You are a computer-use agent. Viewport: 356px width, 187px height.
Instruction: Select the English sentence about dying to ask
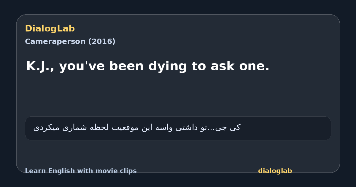[x=148, y=66]
